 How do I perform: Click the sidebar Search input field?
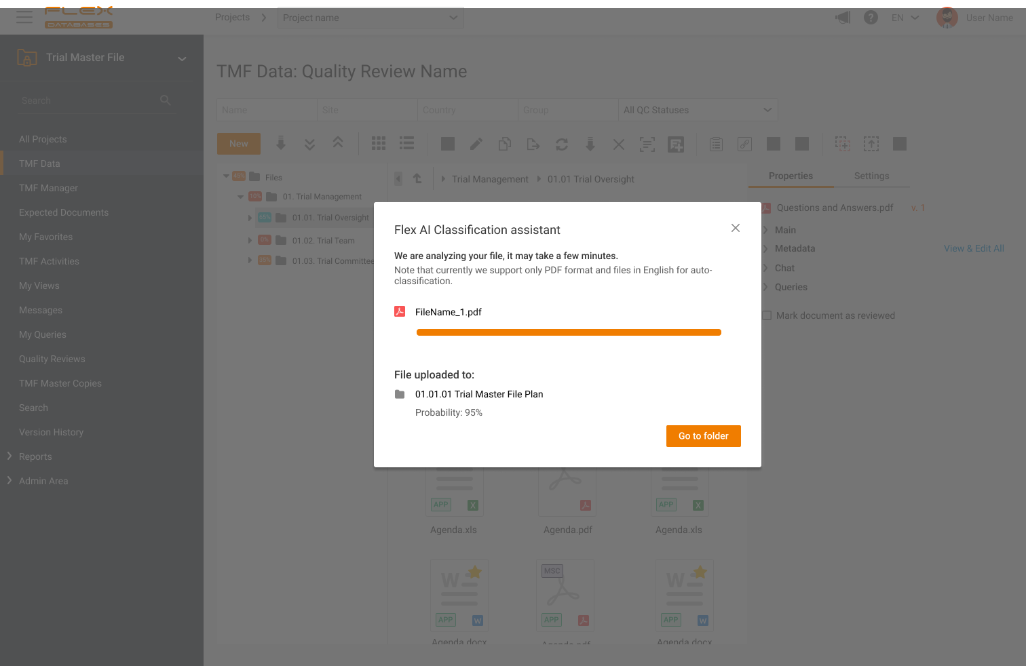88,100
